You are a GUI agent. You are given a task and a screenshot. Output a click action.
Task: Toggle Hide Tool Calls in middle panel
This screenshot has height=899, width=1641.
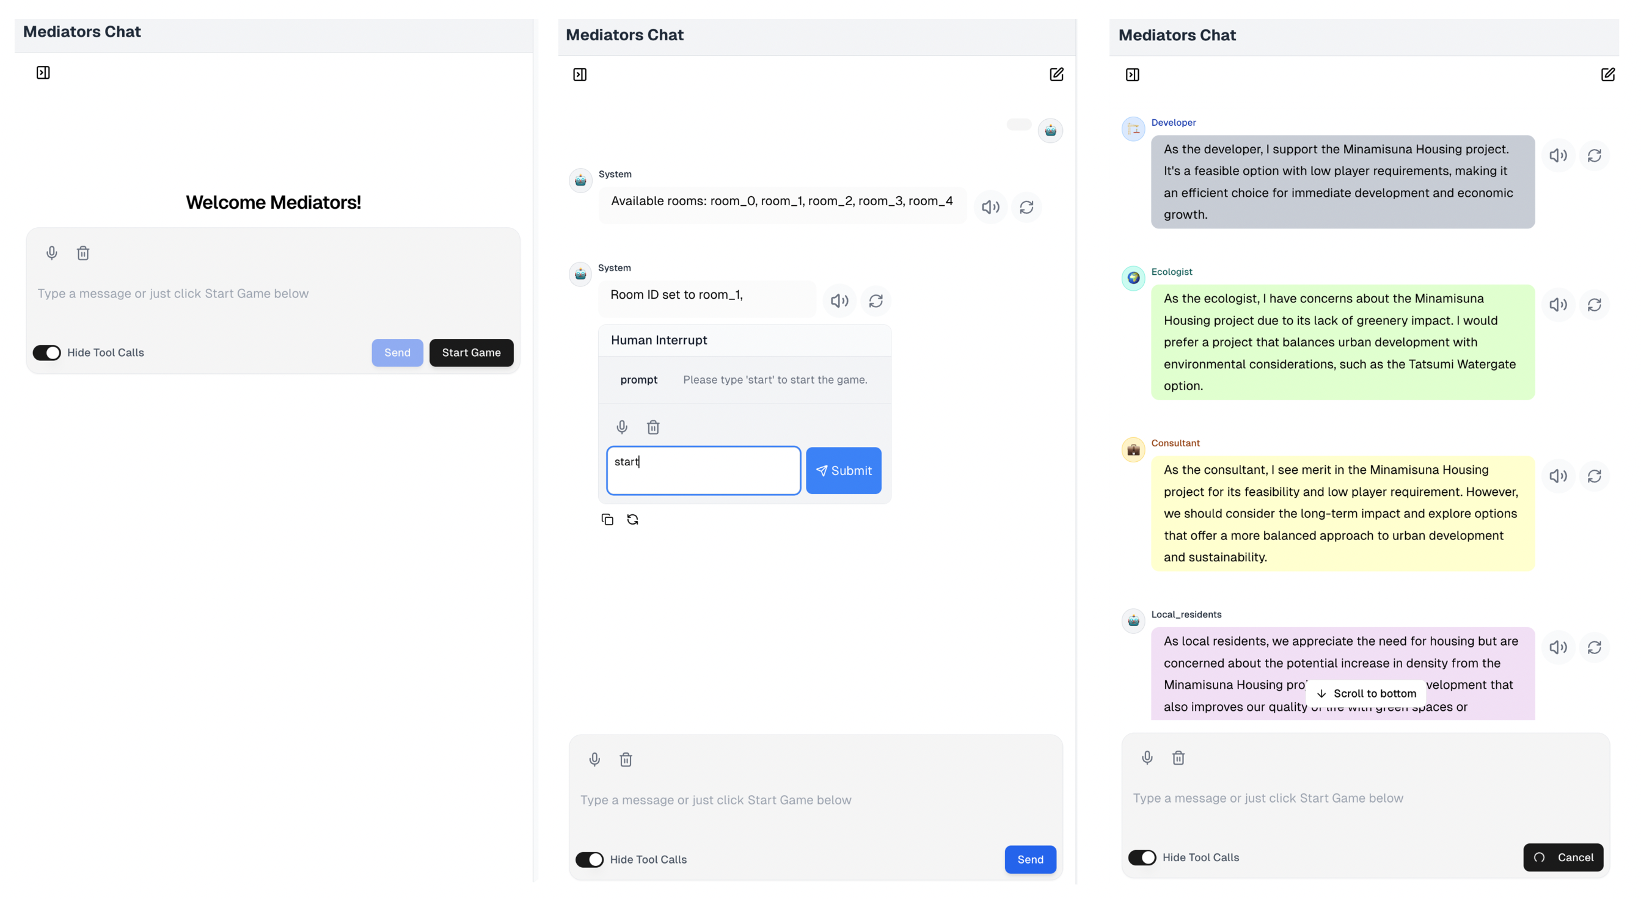[x=589, y=859]
